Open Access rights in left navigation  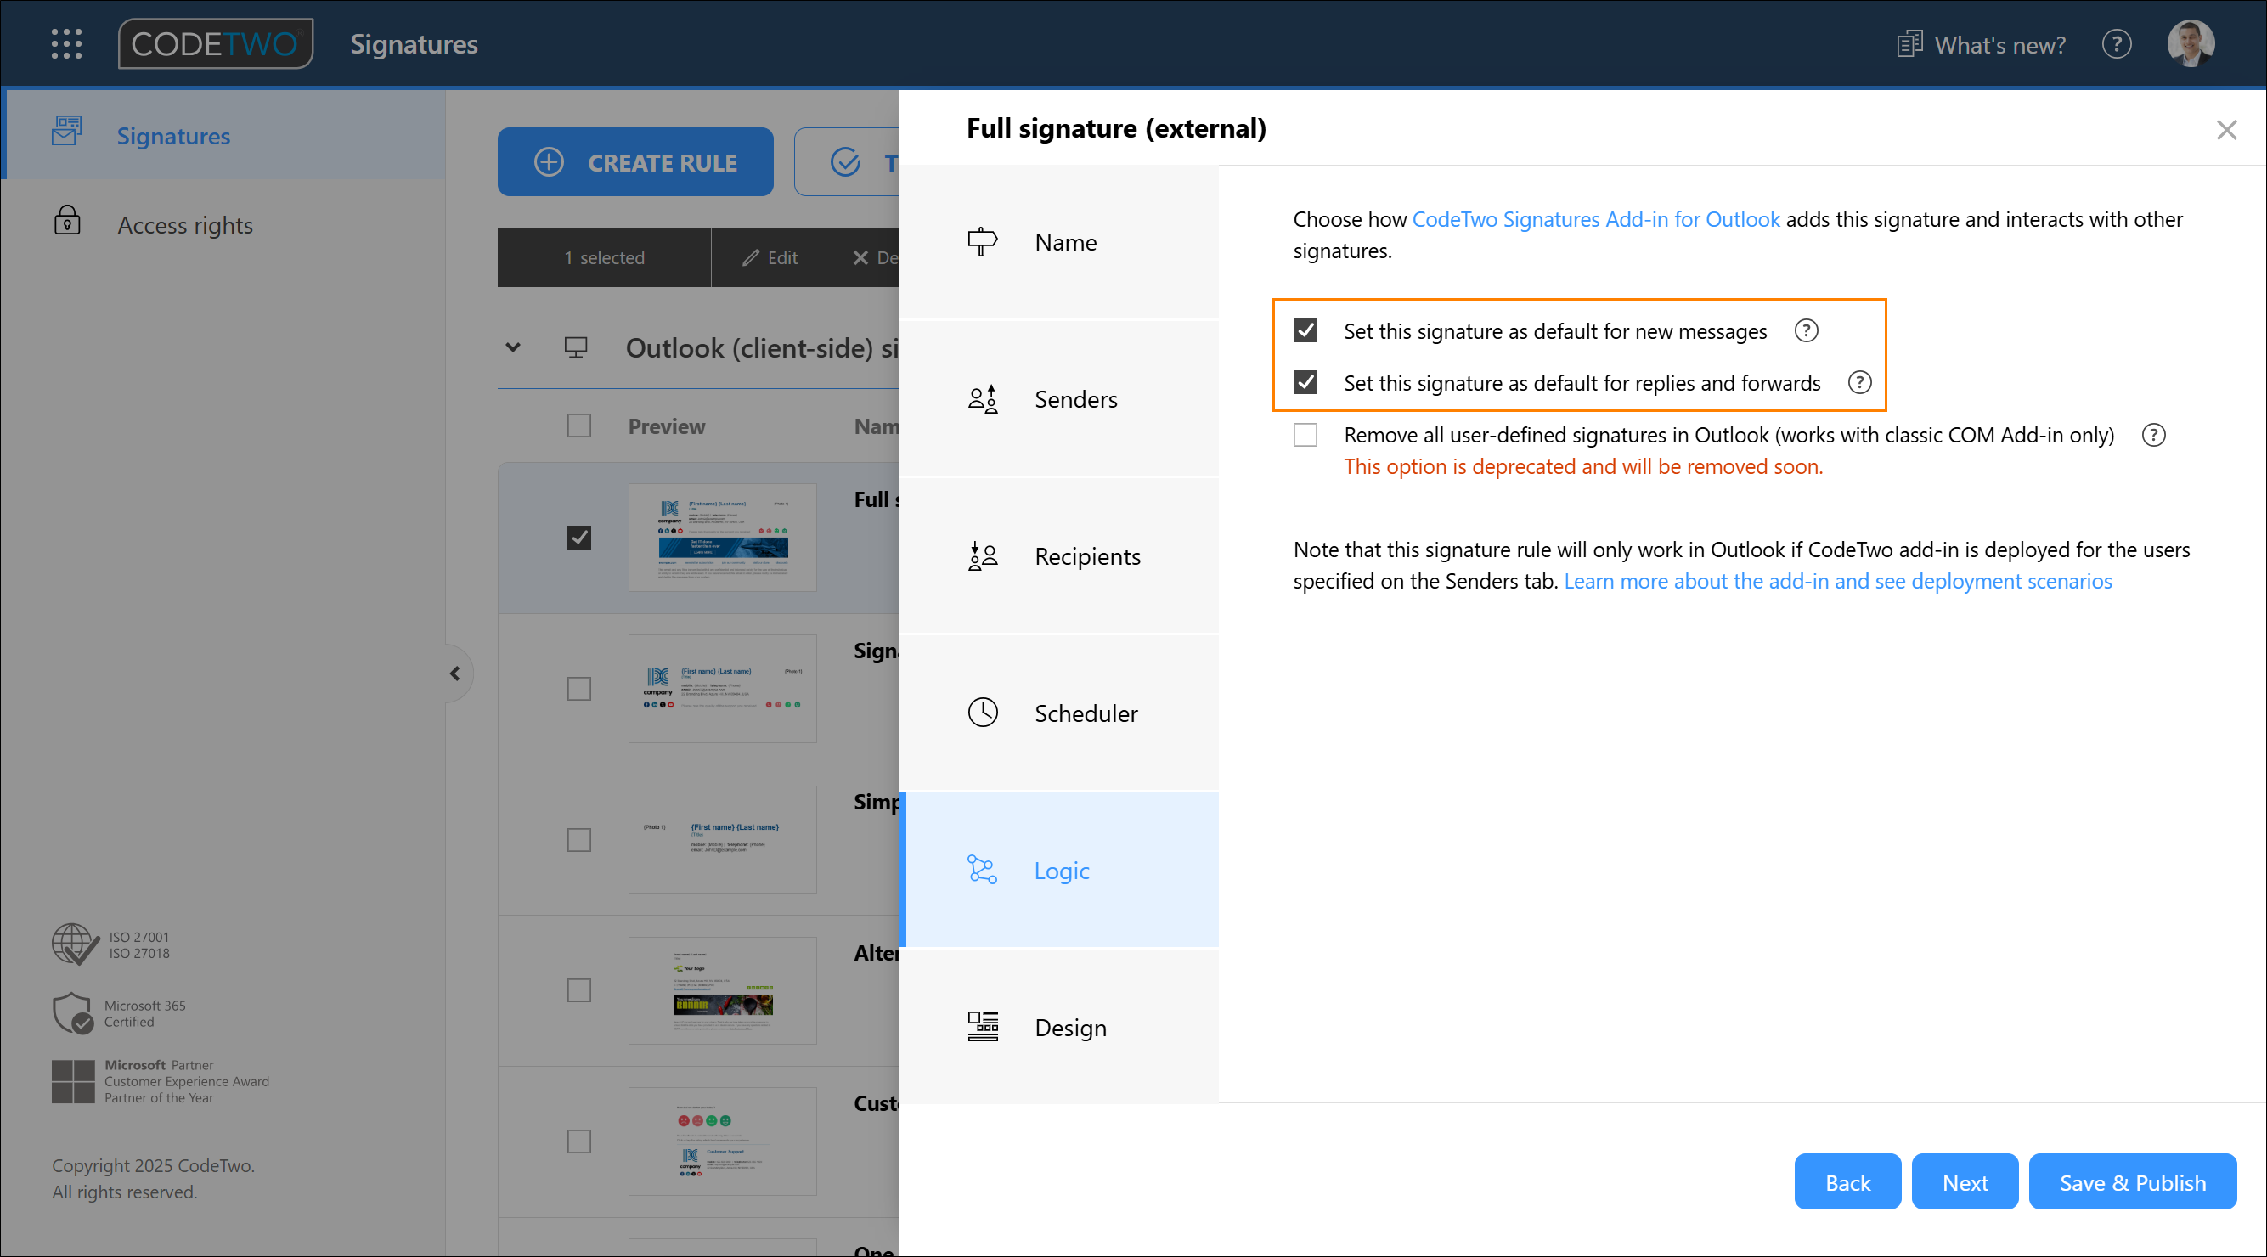pyautogui.click(x=223, y=224)
